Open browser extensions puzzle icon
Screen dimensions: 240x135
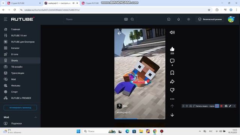[x=217, y=10]
